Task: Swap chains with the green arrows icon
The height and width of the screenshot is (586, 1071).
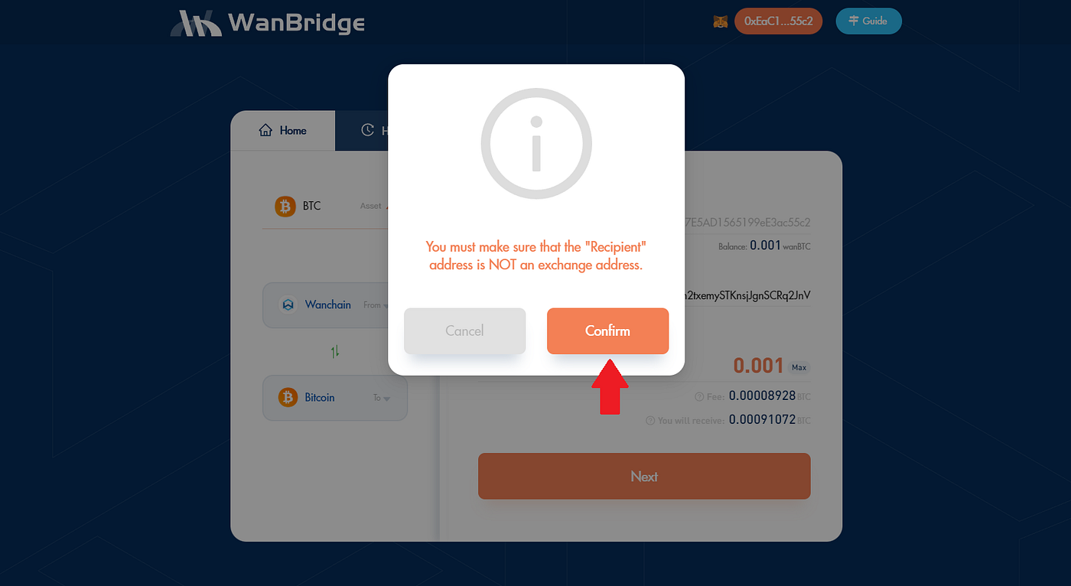Action: tap(335, 352)
